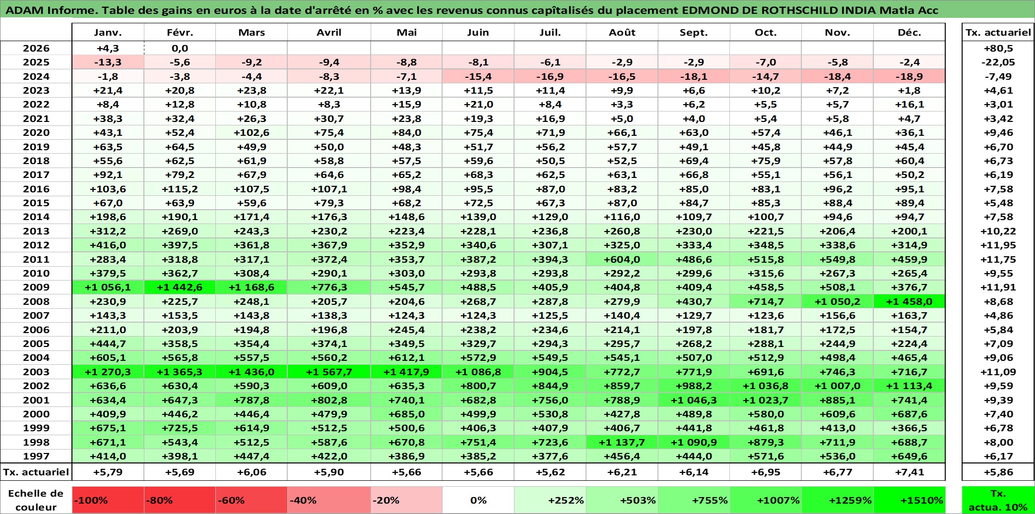Select the 2026 row label
The height and width of the screenshot is (514, 1035).
36,48
